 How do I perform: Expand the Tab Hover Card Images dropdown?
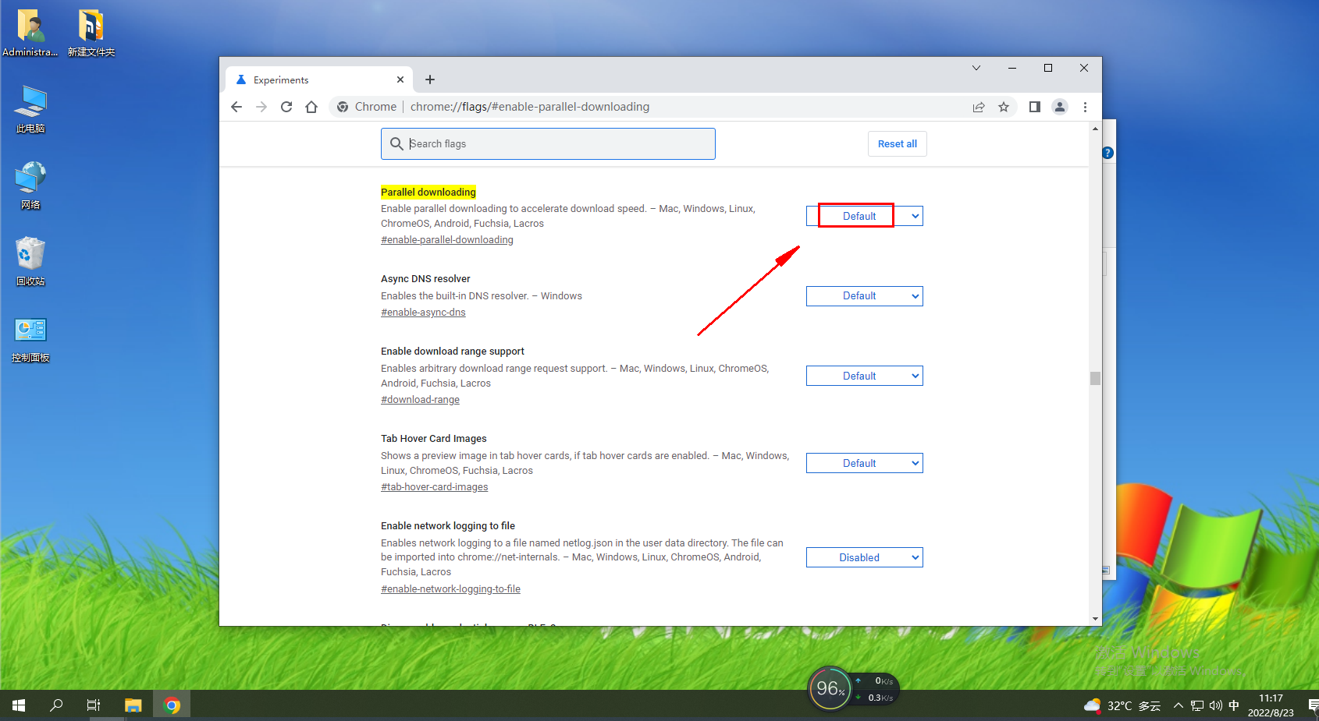tap(865, 463)
